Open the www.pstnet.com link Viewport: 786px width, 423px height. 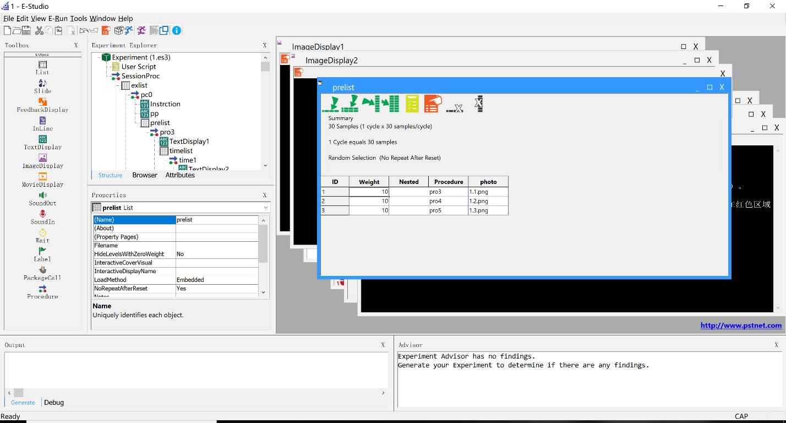[740, 326]
